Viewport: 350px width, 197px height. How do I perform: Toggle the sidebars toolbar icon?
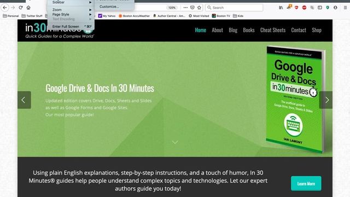(x=319, y=8)
